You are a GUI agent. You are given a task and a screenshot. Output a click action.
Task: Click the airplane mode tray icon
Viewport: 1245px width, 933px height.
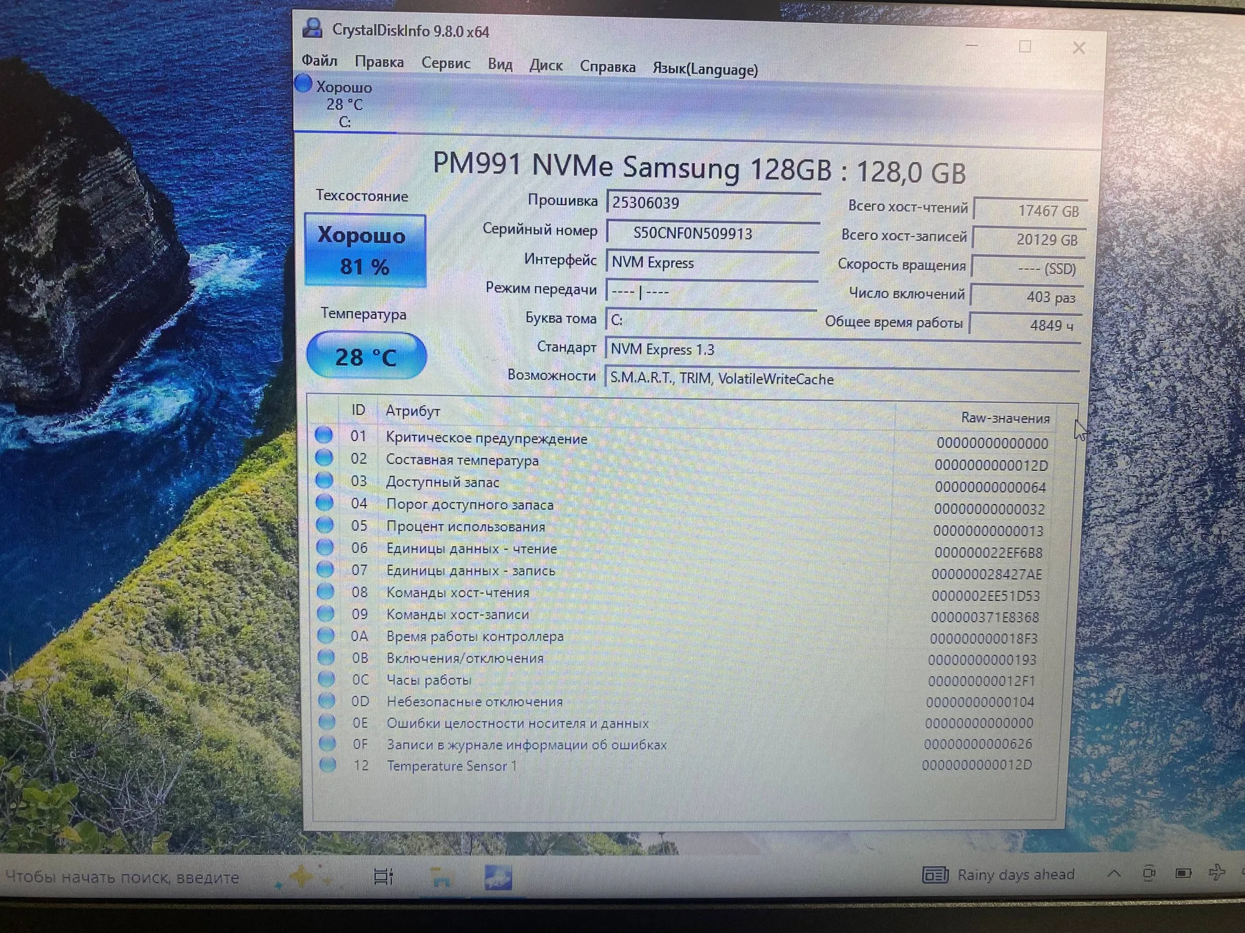tap(1218, 872)
